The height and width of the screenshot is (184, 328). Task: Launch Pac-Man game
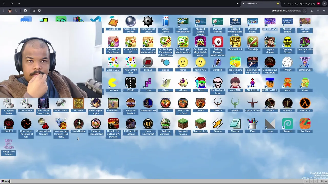click(x=113, y=85)
